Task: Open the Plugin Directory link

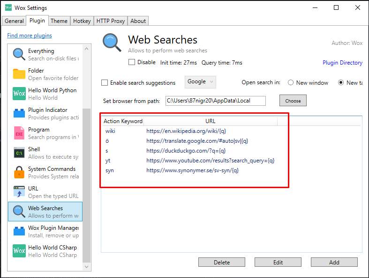Action: (x=342, y=63)
